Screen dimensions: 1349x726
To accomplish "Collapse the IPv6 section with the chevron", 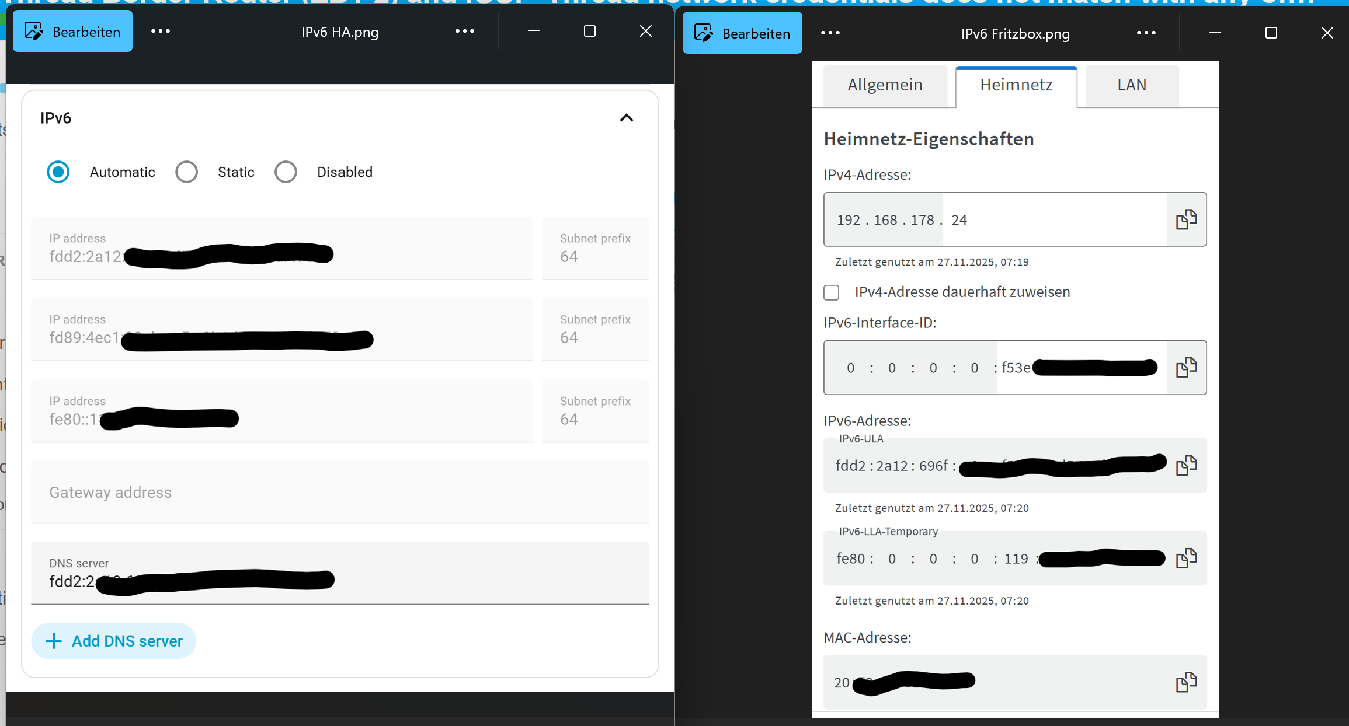I will [625, 117].
